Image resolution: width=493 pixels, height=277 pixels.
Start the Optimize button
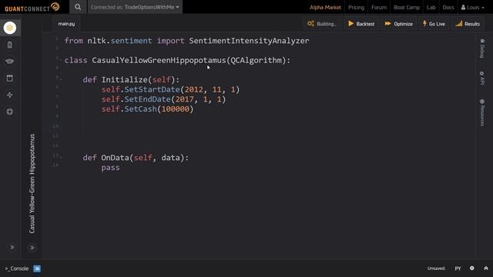[x=399, y=24]
